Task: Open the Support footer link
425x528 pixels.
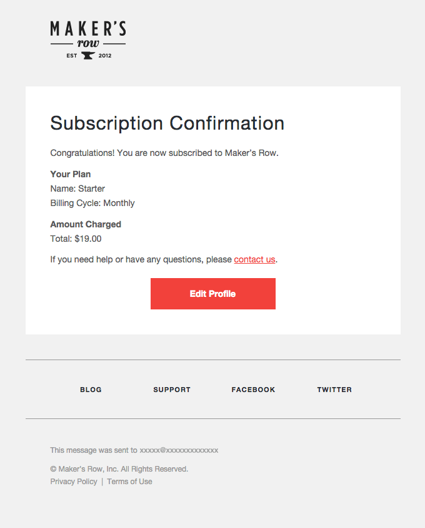Action: tap(172, 390)
